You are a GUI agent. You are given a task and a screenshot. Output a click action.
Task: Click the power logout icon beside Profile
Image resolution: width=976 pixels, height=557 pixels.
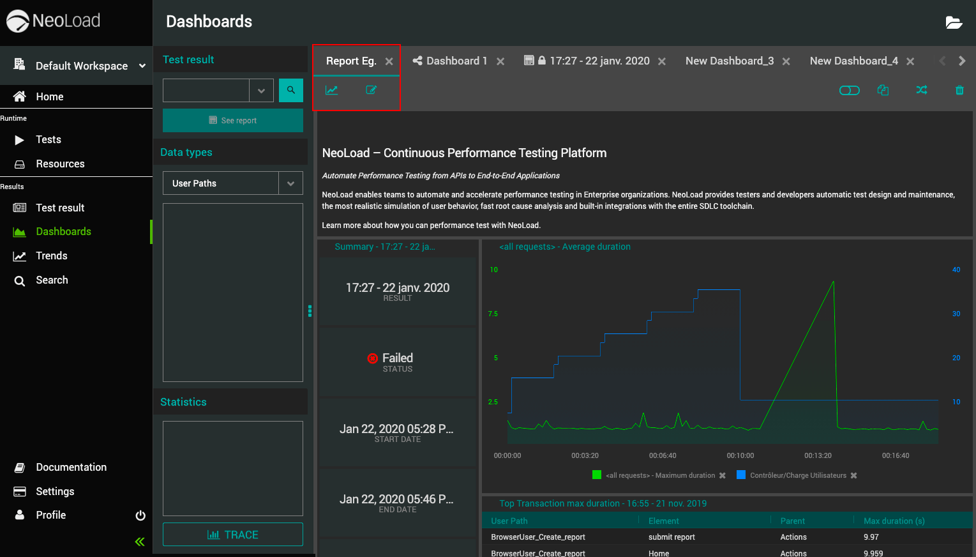tap(140, 515)
